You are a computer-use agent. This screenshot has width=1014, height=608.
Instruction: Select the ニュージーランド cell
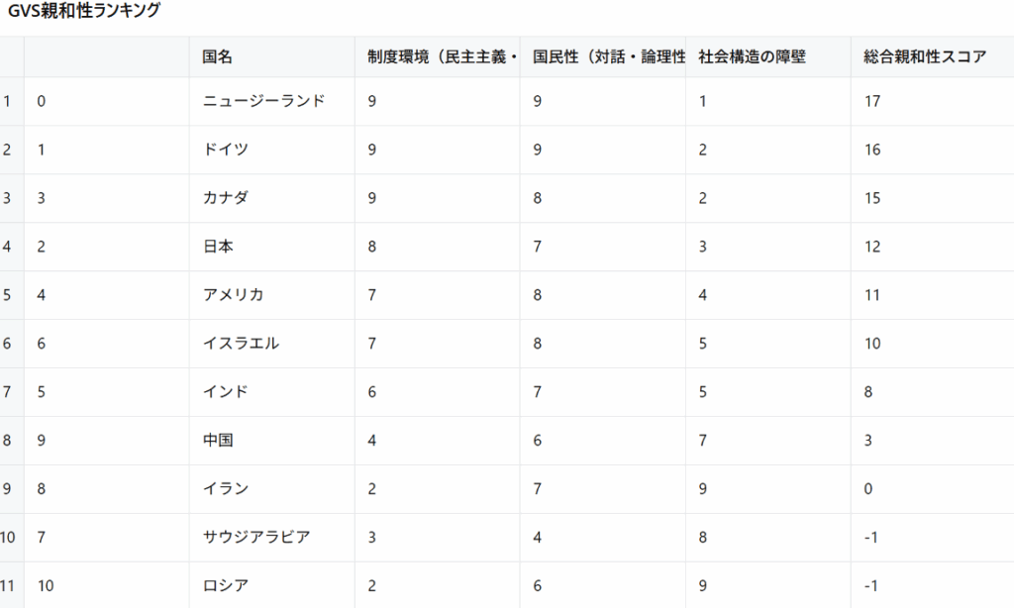pos(271,102)
